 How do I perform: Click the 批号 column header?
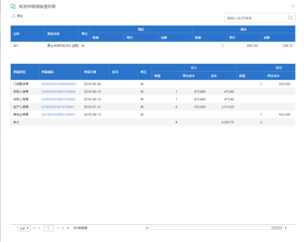pos(124,72)
